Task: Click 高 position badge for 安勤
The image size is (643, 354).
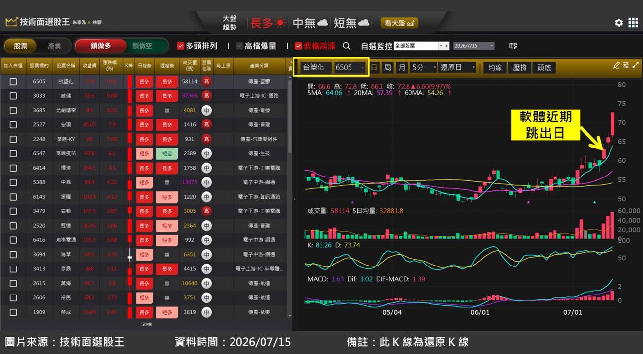Action: coord(206,211)
